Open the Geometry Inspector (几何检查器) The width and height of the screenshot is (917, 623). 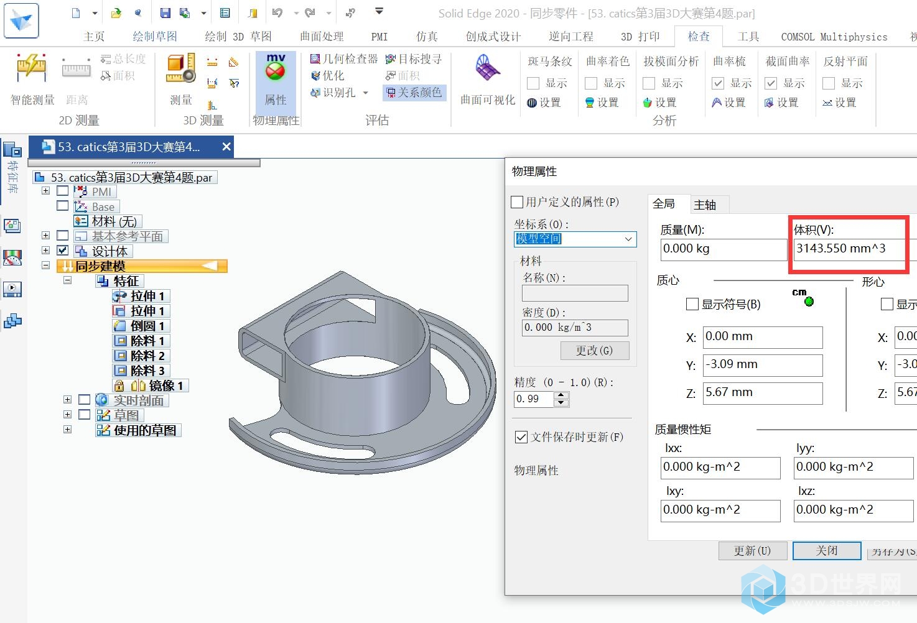344,58
